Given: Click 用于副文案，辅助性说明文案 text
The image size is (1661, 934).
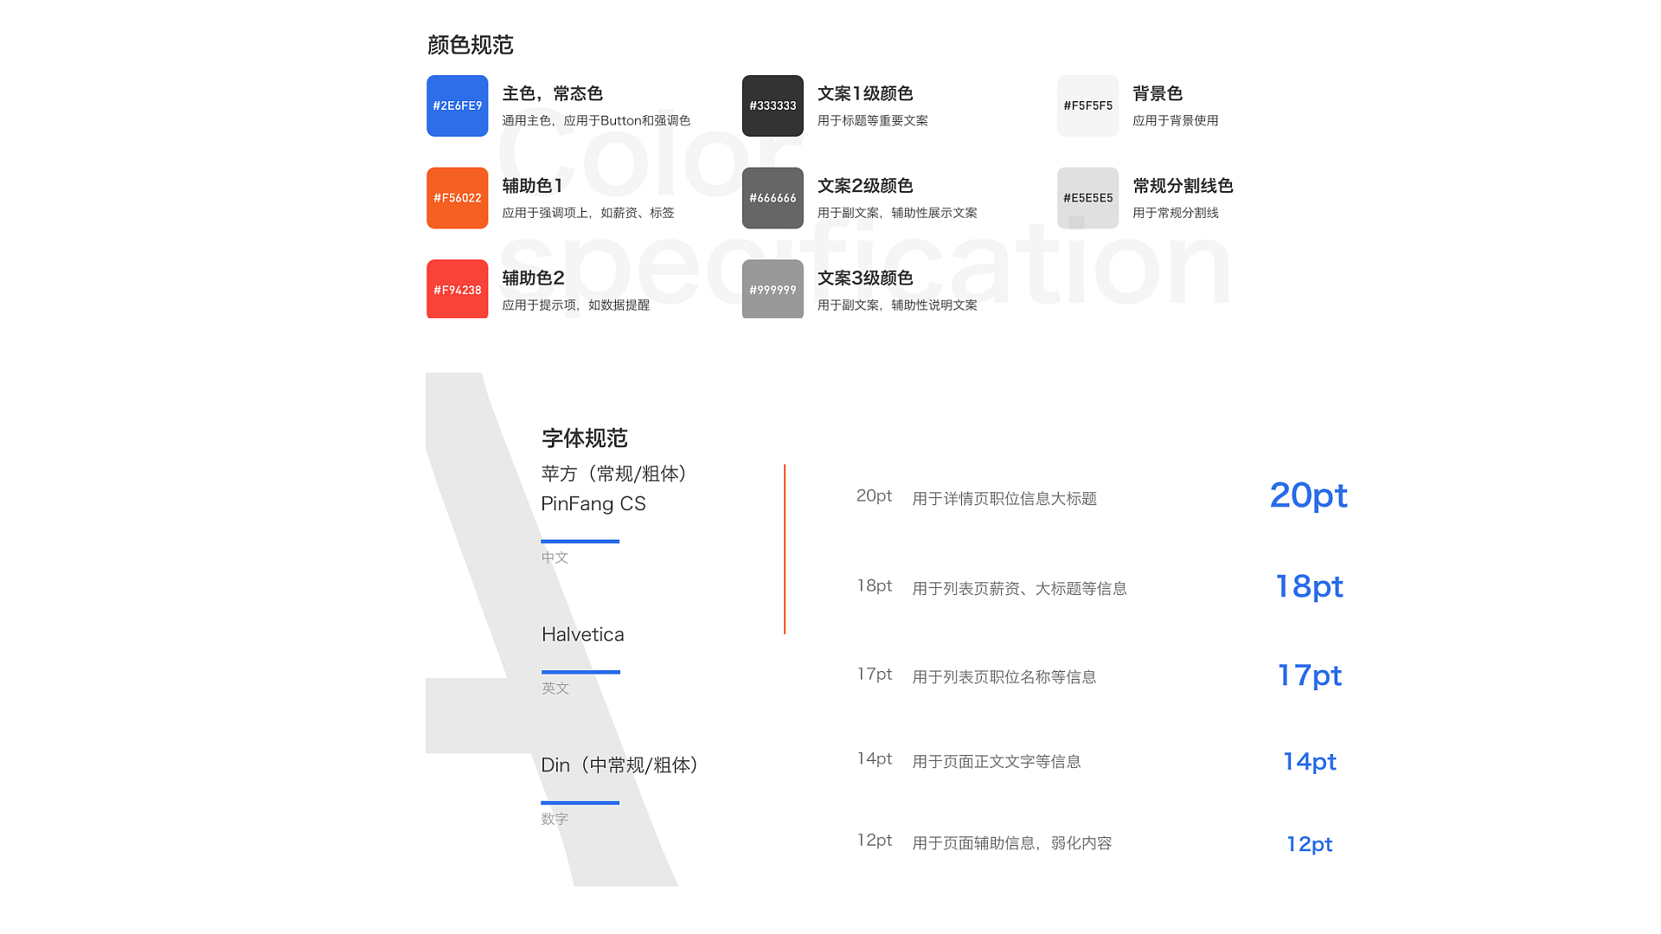Looking at the screenshot, I should click(x=897, y=305).
